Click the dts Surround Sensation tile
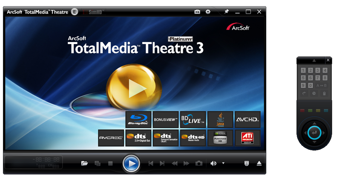 pos(166,138)
